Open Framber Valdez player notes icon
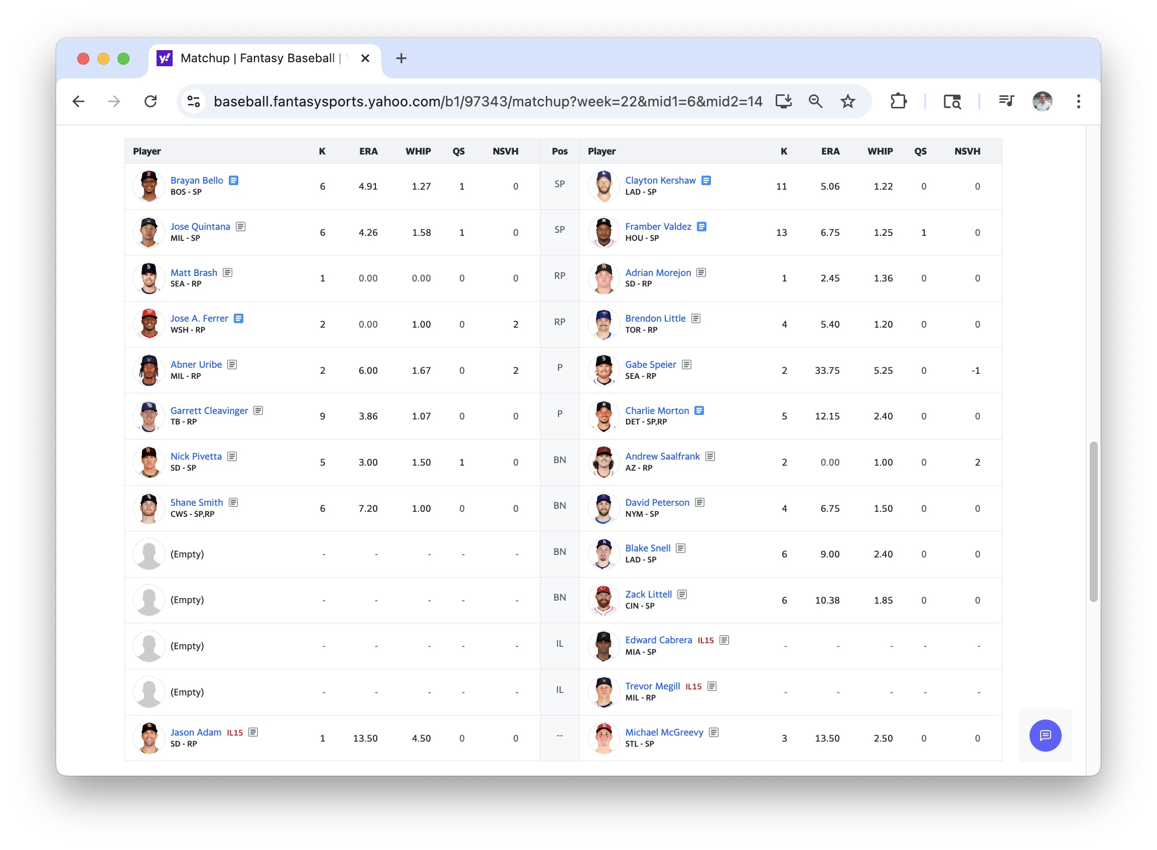The width and height of the screenshot is (1157, 850). click(x=702, y=226)
